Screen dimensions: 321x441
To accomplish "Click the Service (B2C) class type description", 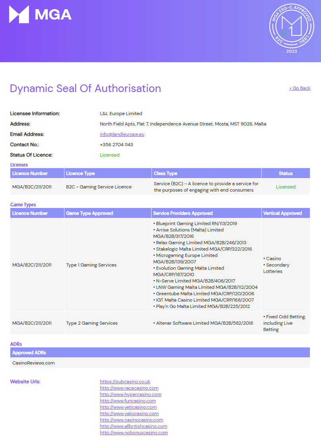I will point(206,187).
